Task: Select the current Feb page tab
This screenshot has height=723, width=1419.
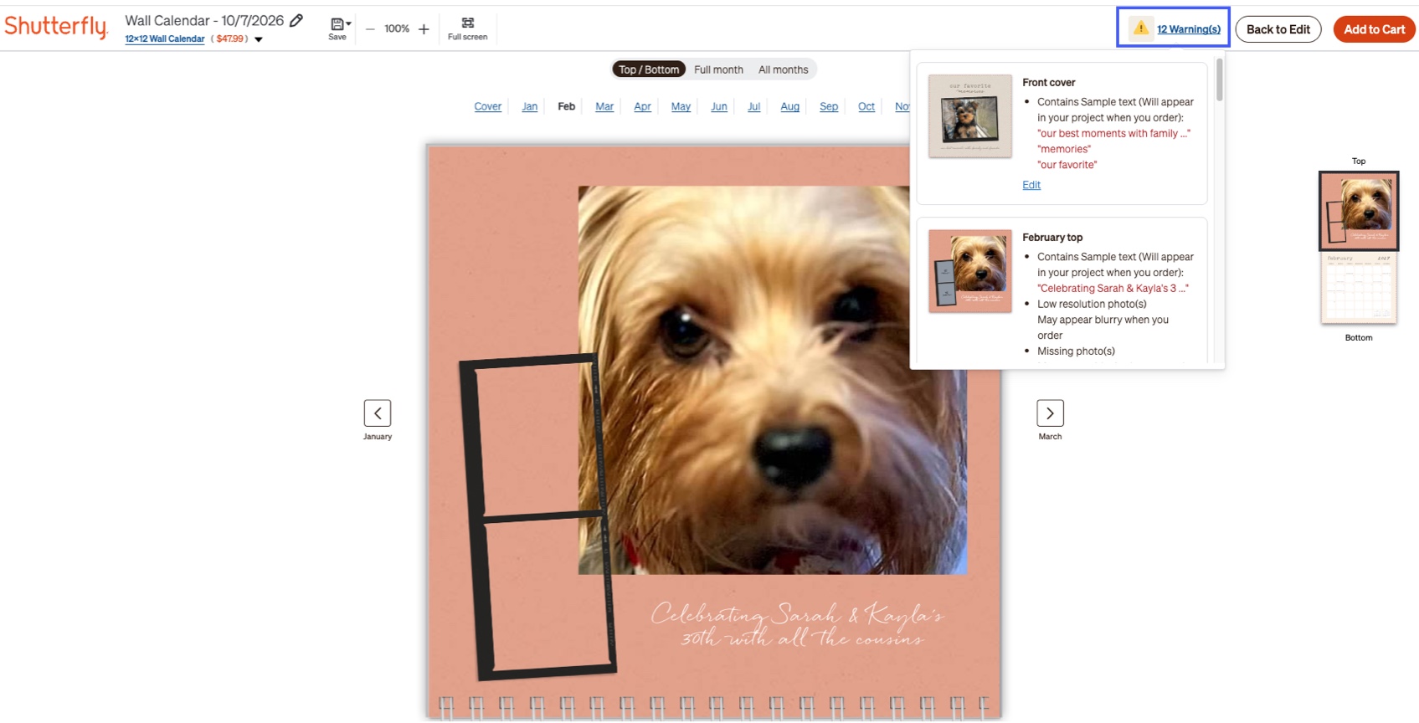Action: pyautogui.click(x=567, y=106)
